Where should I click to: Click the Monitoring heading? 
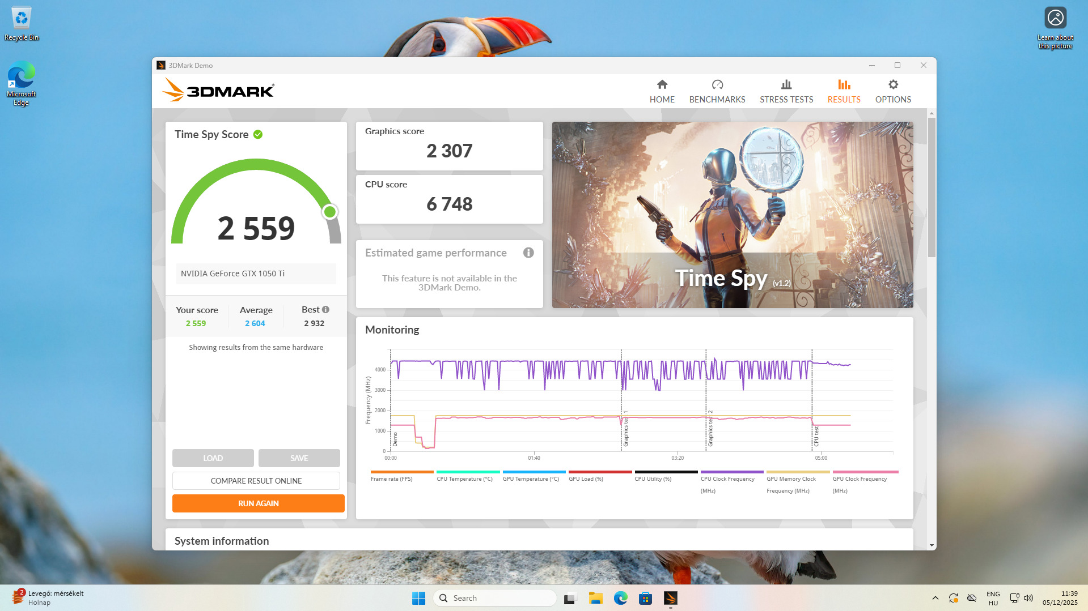[x=392, y=330]
